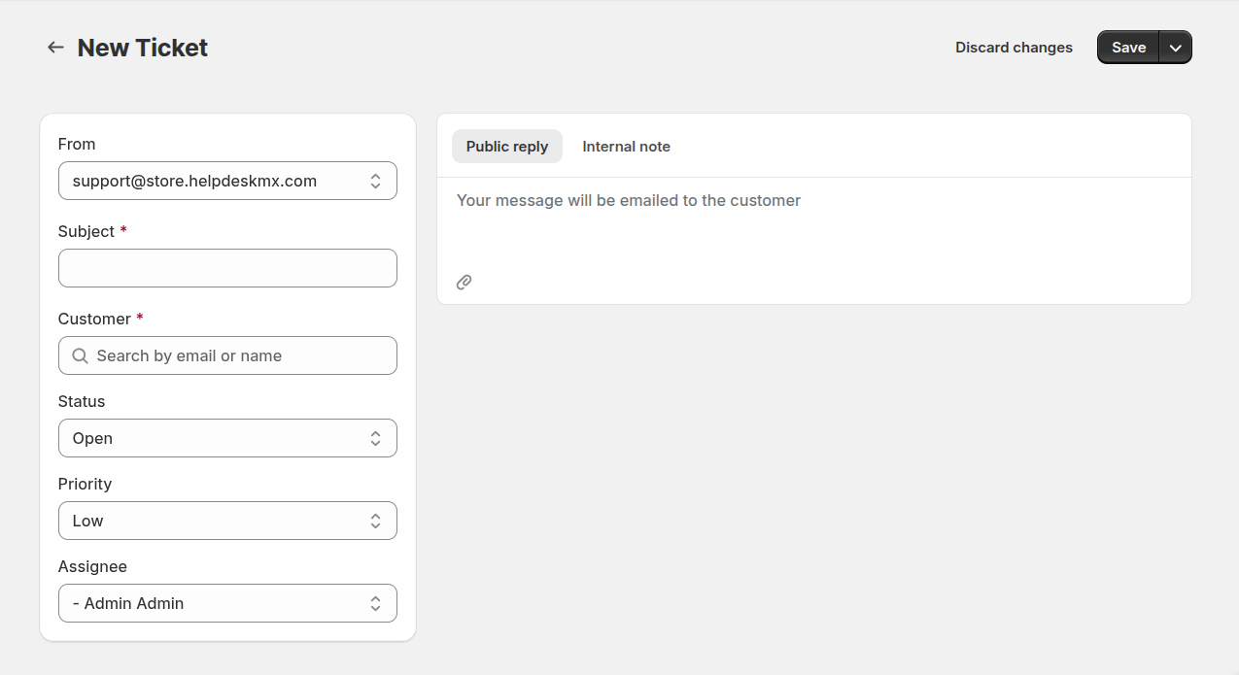Click the up-down arrows in Status field
This screenshot has height=675, width=1239.
click(x=375, y=439)
